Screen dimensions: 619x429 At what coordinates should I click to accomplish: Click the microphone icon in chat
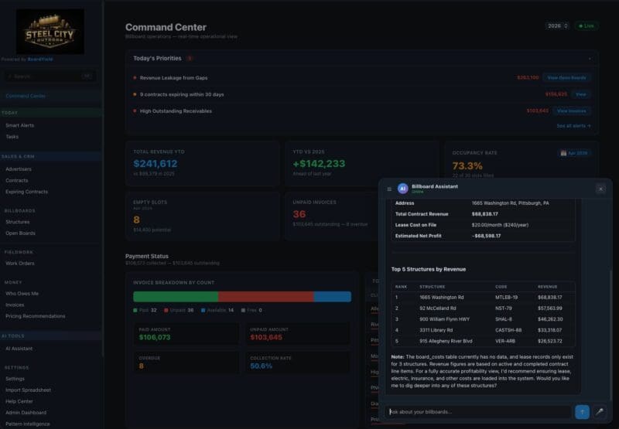pos(599,412)
